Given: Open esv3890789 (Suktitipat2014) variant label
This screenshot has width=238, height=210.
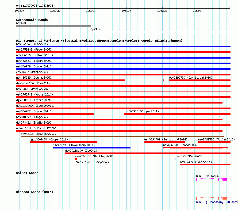Looking at the screenshot, I should pyautogui.click(x=166, y=139).
